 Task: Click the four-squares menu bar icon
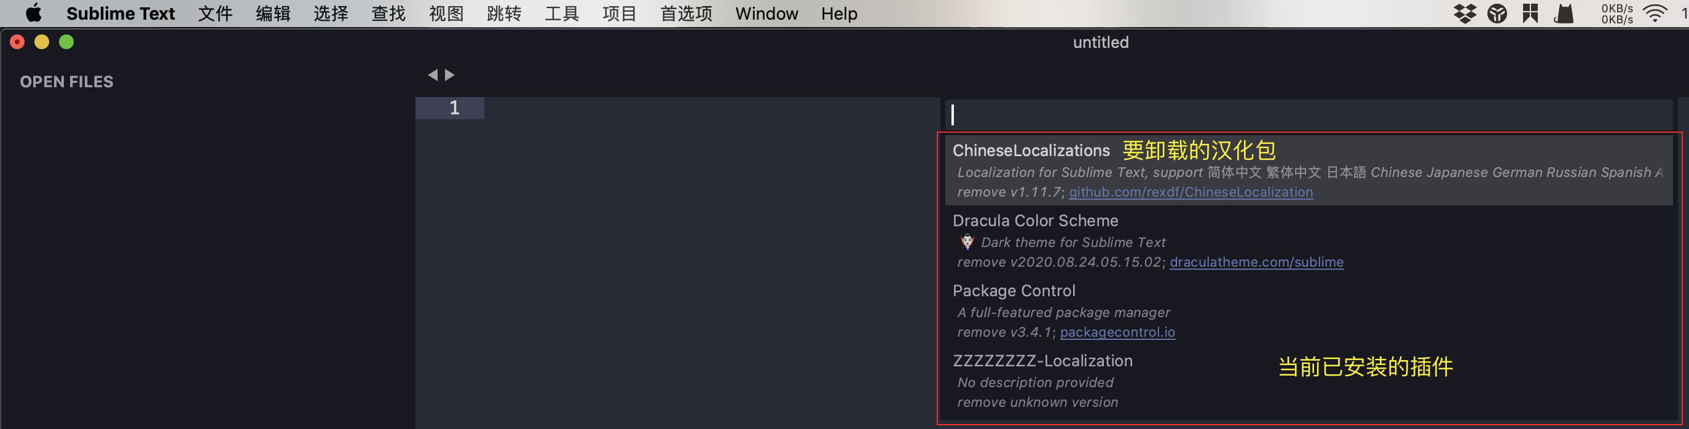tap(1530, 13)
